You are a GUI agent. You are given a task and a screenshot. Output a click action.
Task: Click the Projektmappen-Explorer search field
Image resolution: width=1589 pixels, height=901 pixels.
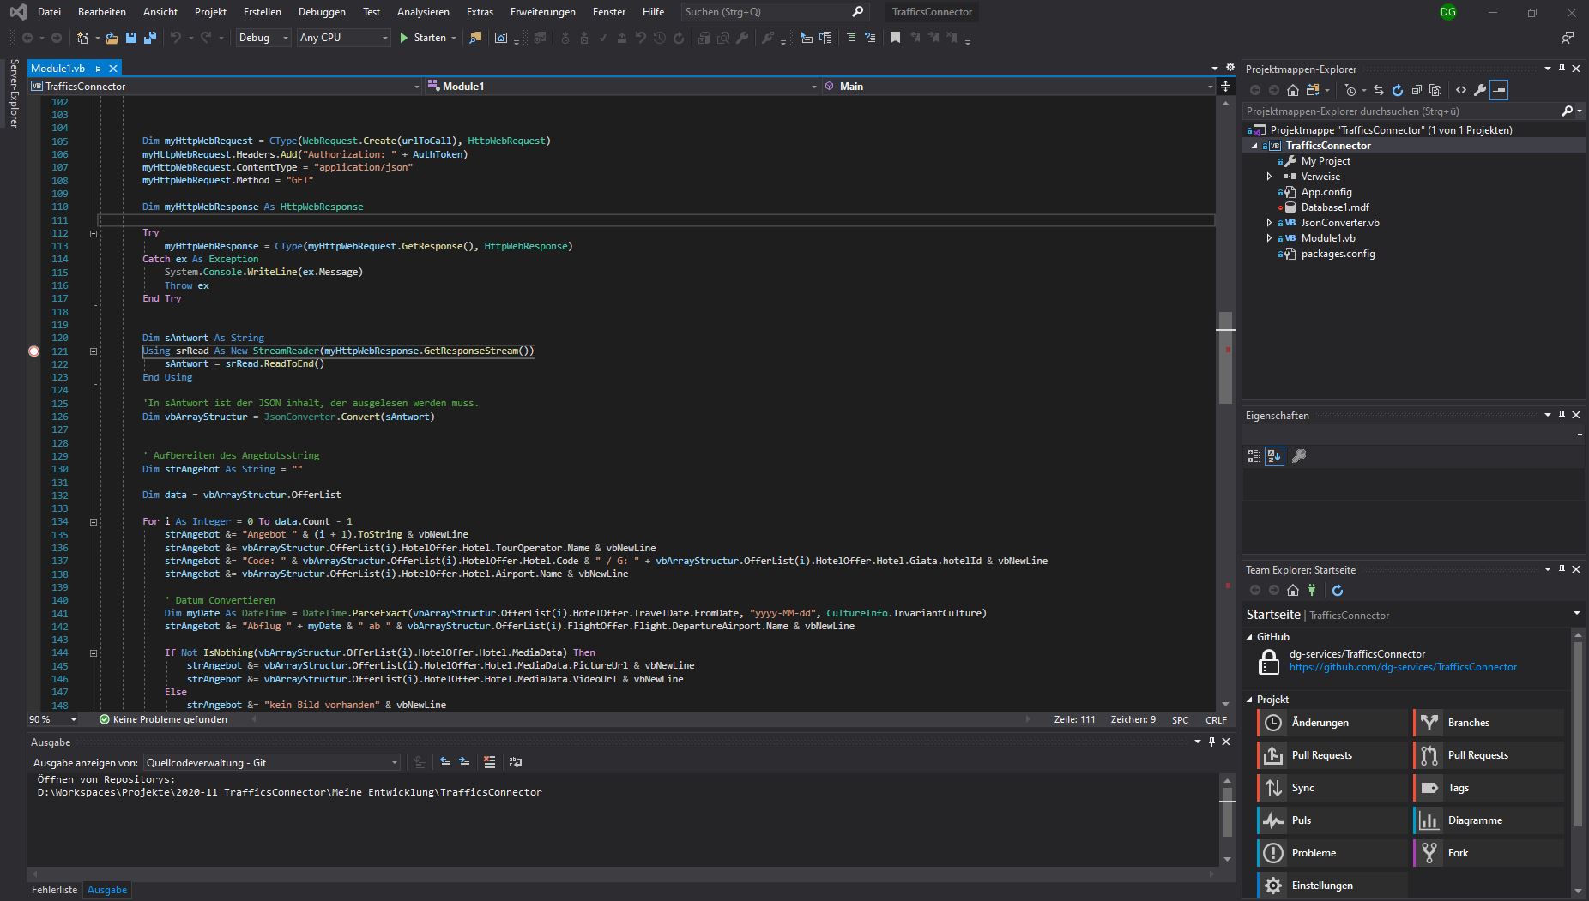pyautogui.click(x=1400, y=111)
